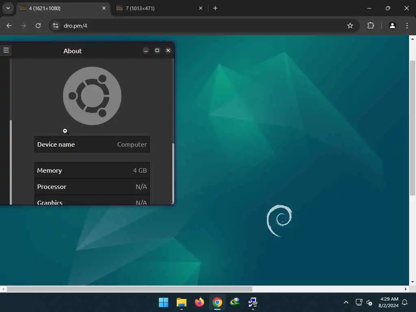Open File Explorer from the taskbar
Viewport: 416px width, 312px height.
(182, 302)
